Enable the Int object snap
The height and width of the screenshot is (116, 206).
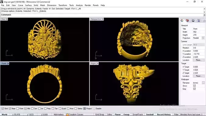39,108
